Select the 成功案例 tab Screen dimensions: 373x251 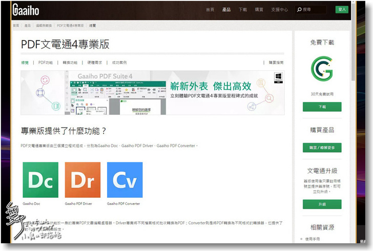[x=119, y=62]
